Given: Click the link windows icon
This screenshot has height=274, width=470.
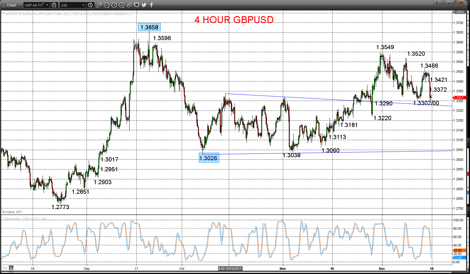Looking at the screenshot, I should coord(129,5).
